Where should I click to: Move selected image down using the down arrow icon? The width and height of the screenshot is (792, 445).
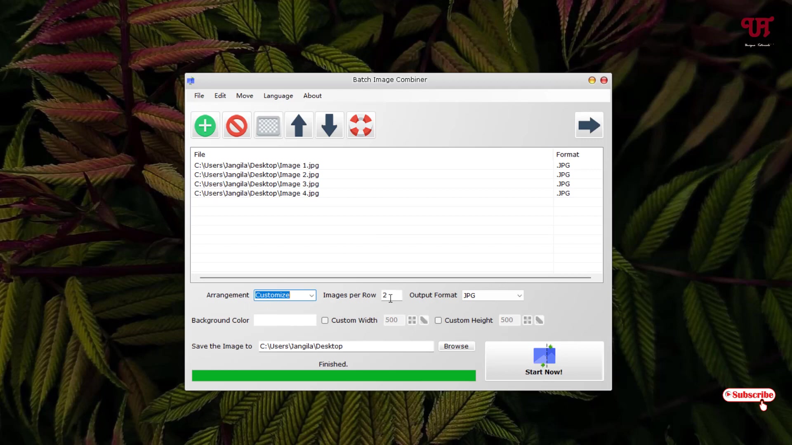click(329, 125)
